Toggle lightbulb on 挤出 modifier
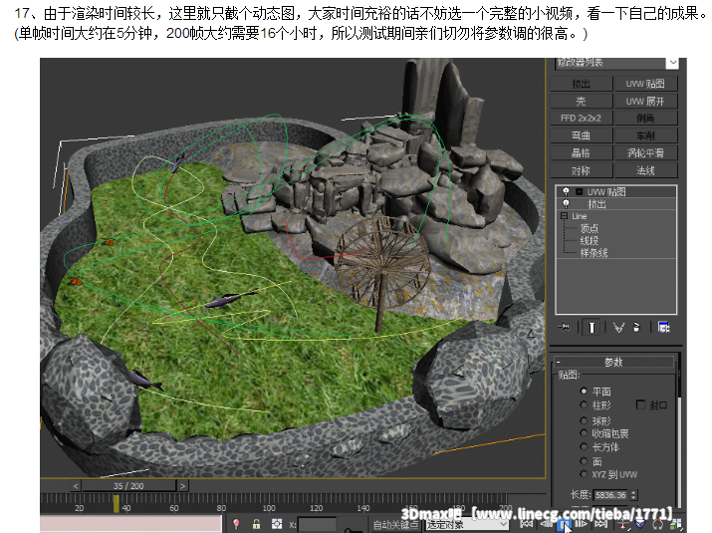The image size is (712, 533). 566,203
